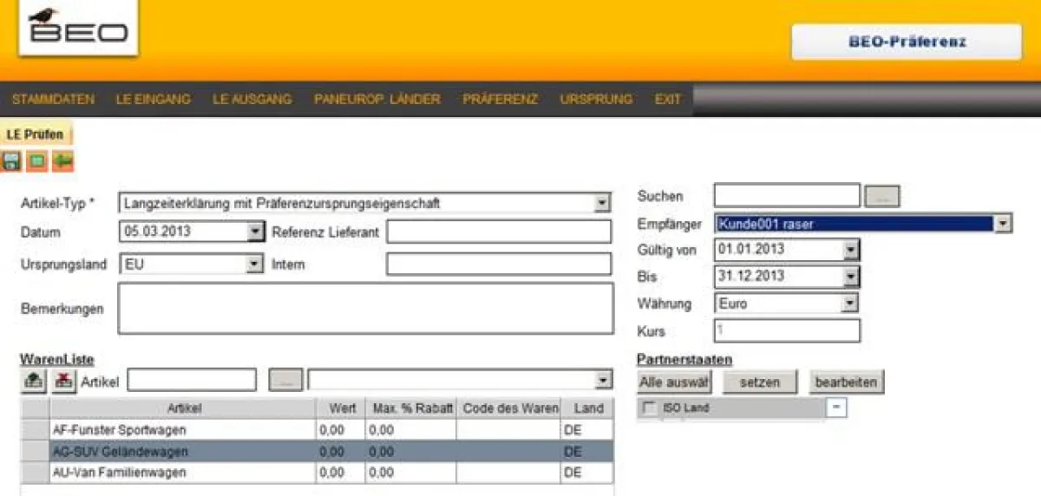Click the BEO-Präferenz button

(x=907, y=42)
